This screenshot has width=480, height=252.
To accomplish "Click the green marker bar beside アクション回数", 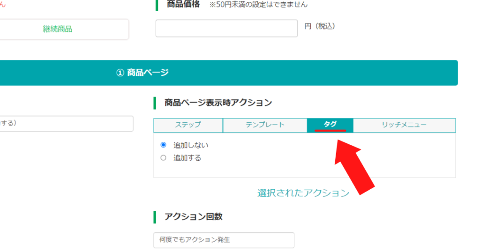I will click(x=155, y=217).
